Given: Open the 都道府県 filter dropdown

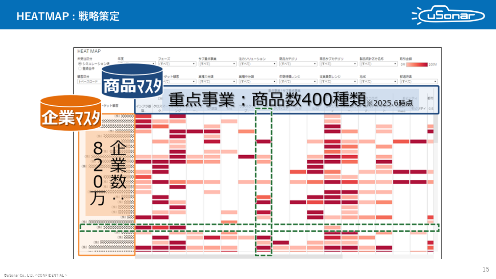Looking at the screenshot, I should 419,81.
